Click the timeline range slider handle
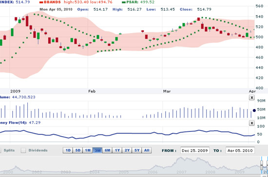Image resolution: width=268 pixels, height=177 pixels. (262, 165)
